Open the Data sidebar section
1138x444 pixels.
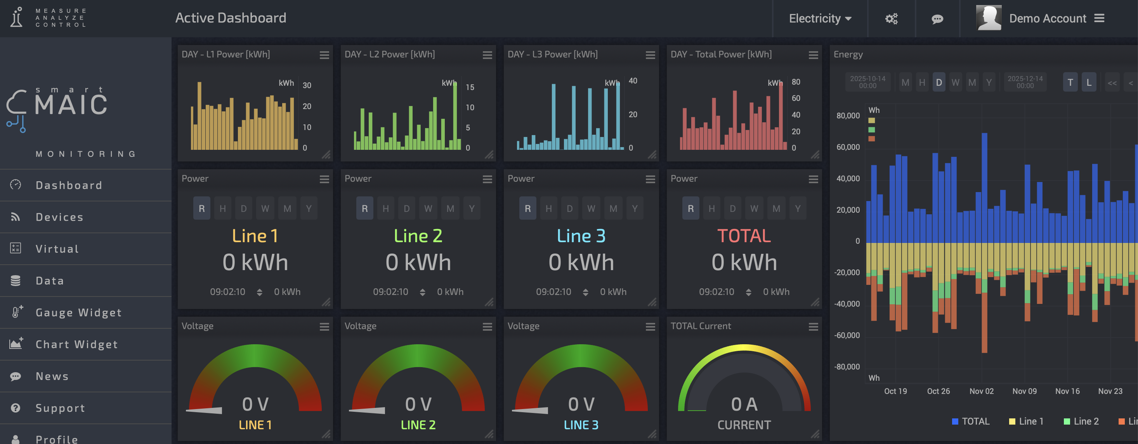click(49, 281)
